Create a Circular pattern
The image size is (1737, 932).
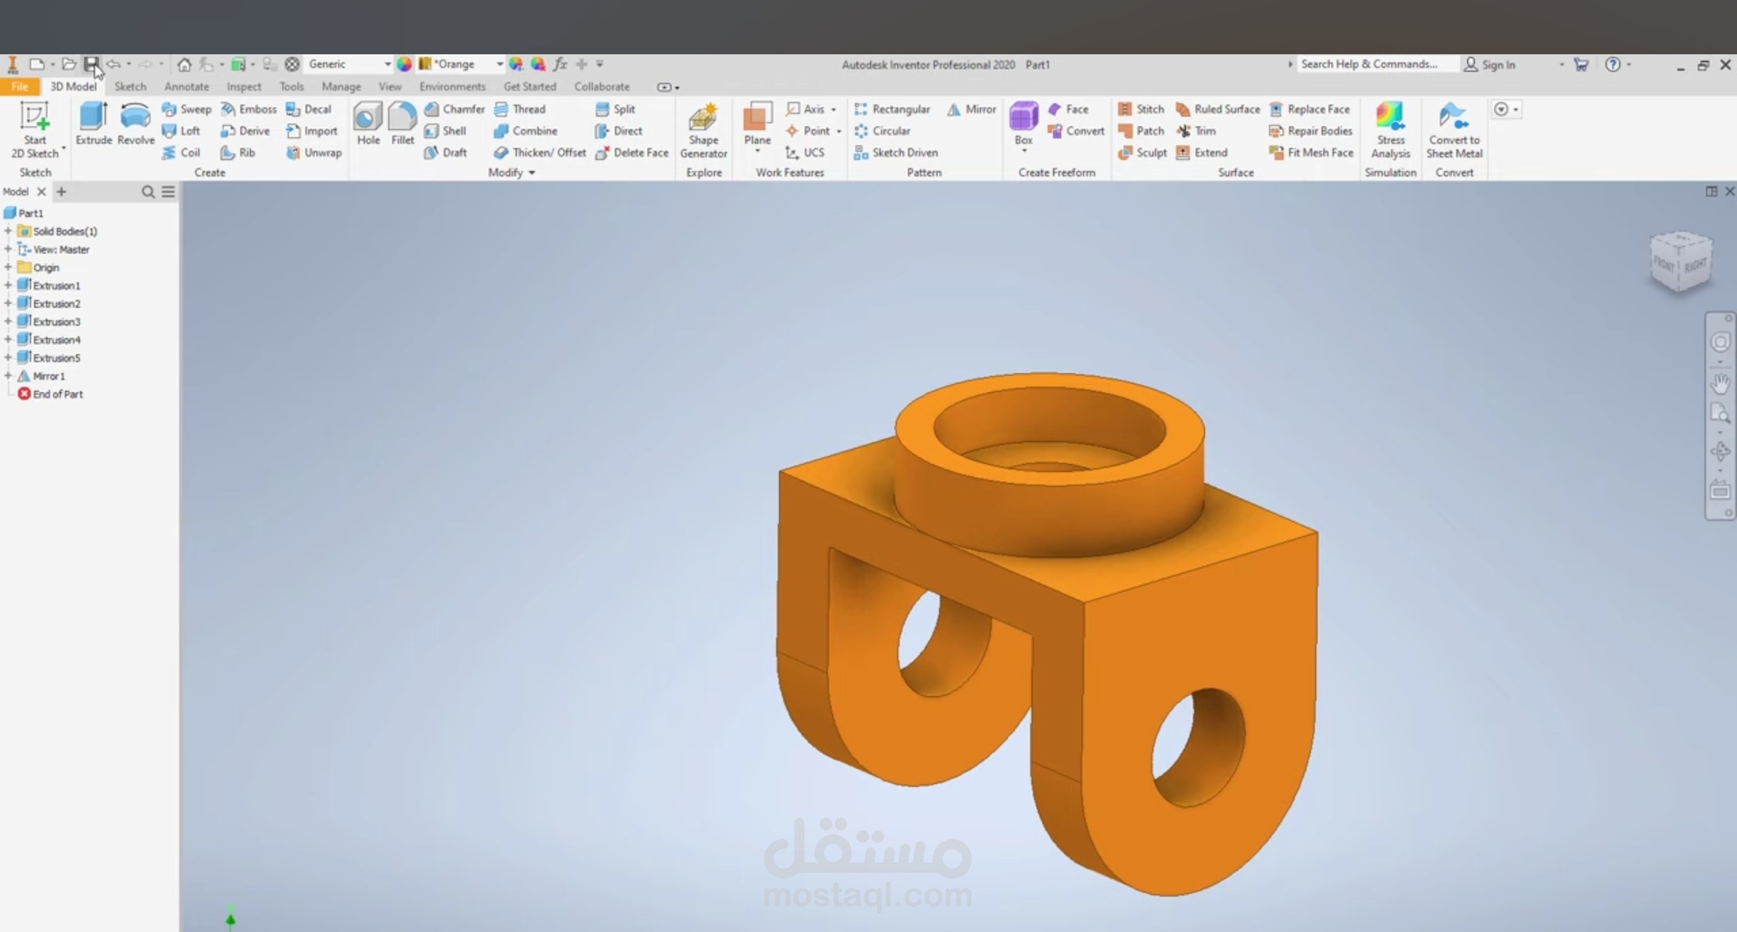coord(882,131)
